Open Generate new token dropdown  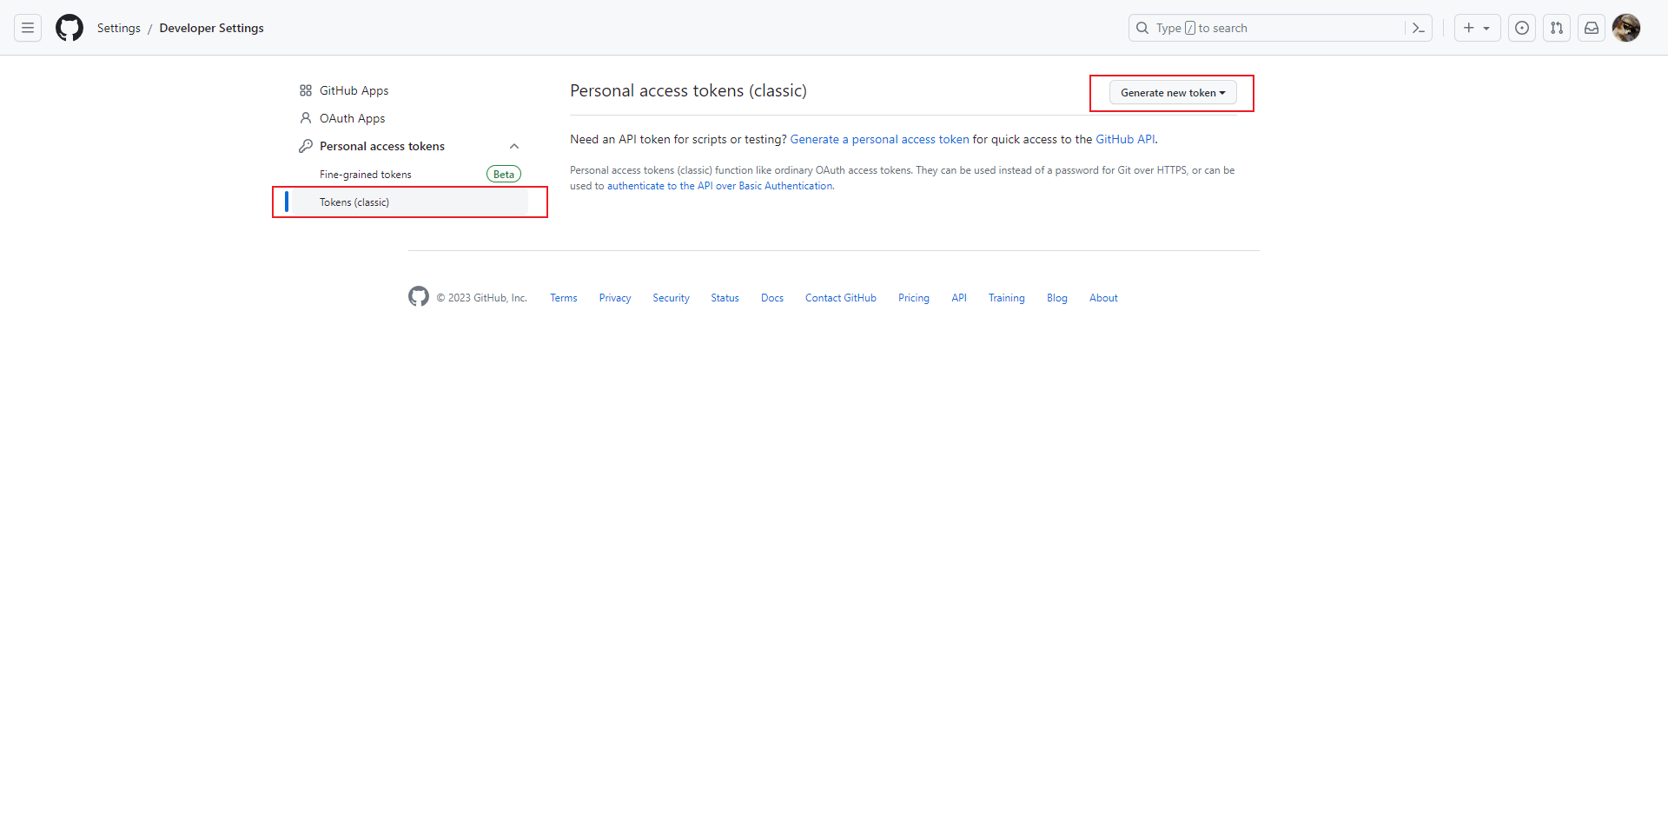1173,93
